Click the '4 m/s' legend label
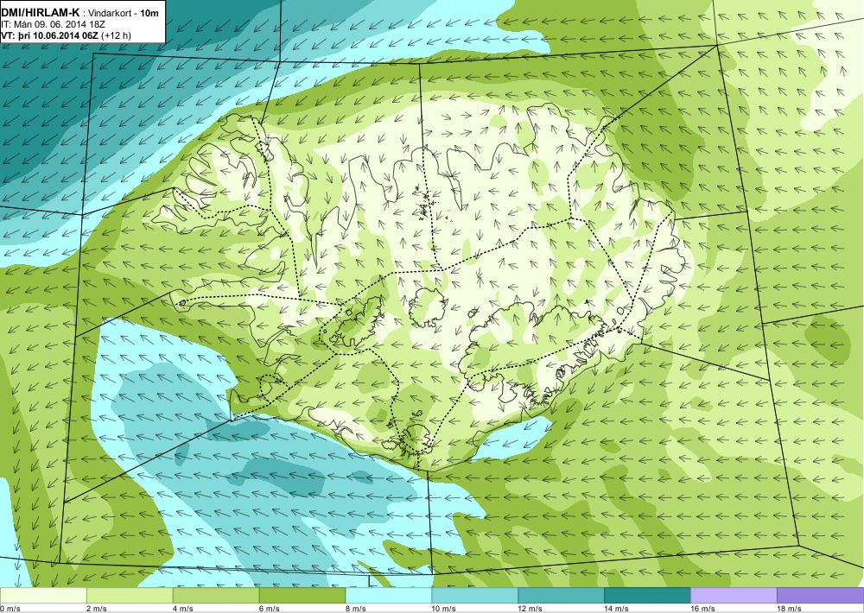 click(183, 608)
